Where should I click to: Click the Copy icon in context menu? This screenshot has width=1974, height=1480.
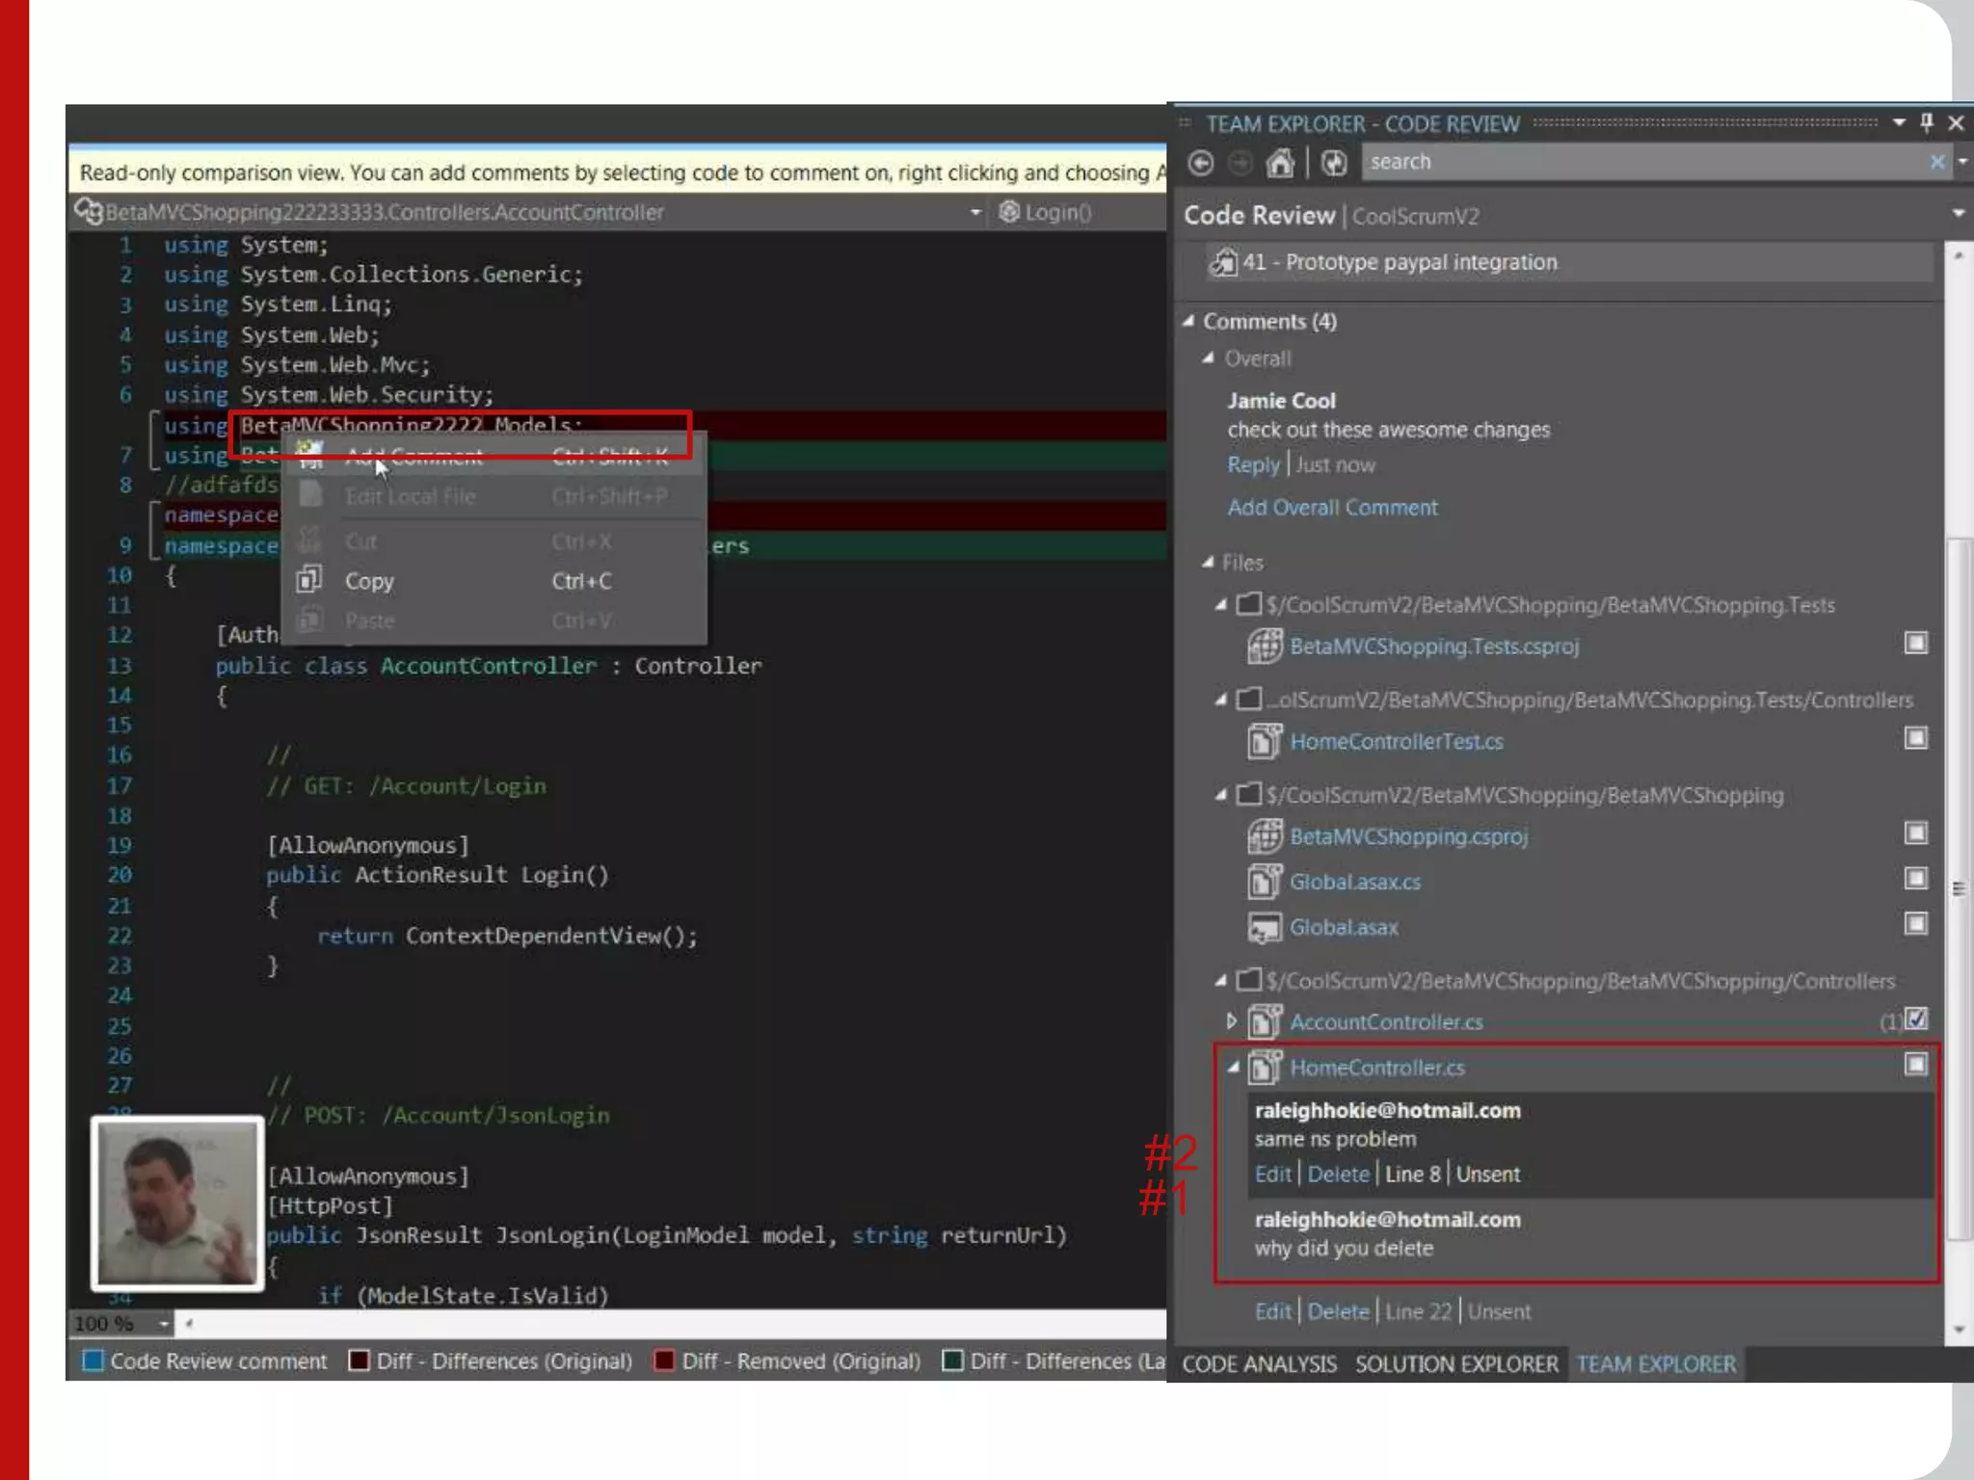point(309,580)
